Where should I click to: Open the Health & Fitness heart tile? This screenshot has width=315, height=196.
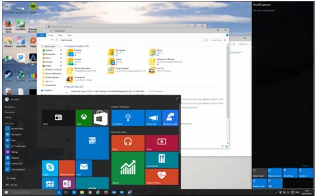(162, 177)
